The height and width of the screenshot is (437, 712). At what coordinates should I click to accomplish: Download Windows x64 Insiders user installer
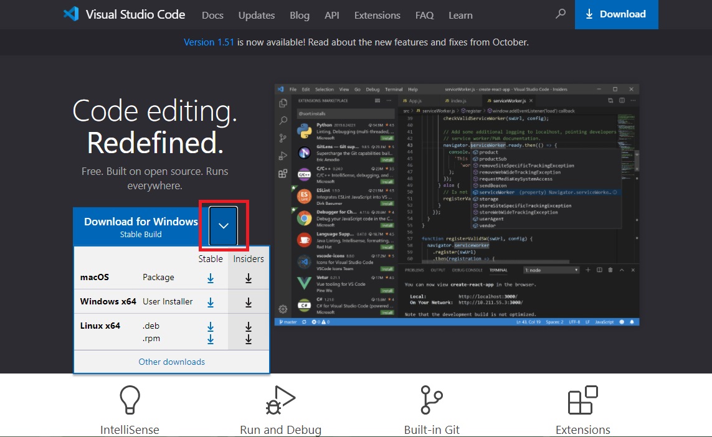point(249,302)
